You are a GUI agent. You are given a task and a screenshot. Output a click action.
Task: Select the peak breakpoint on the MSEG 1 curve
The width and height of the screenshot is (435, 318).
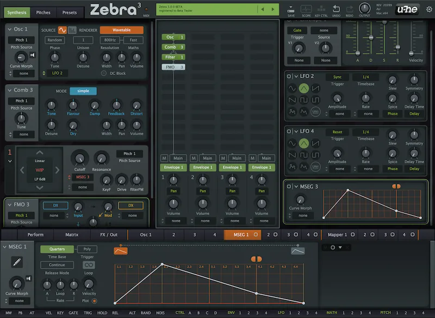[163, 264]
